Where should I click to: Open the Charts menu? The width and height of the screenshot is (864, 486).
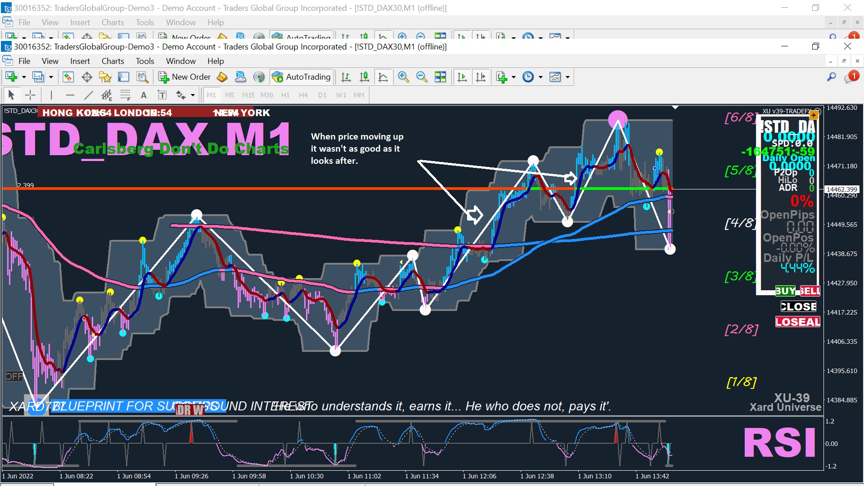[x=112, y=61]
